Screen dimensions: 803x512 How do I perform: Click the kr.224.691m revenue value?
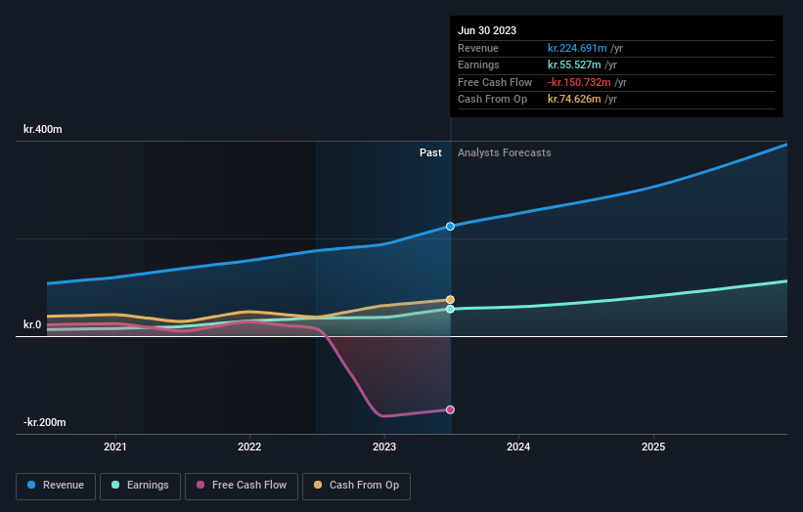click(577, 48)
